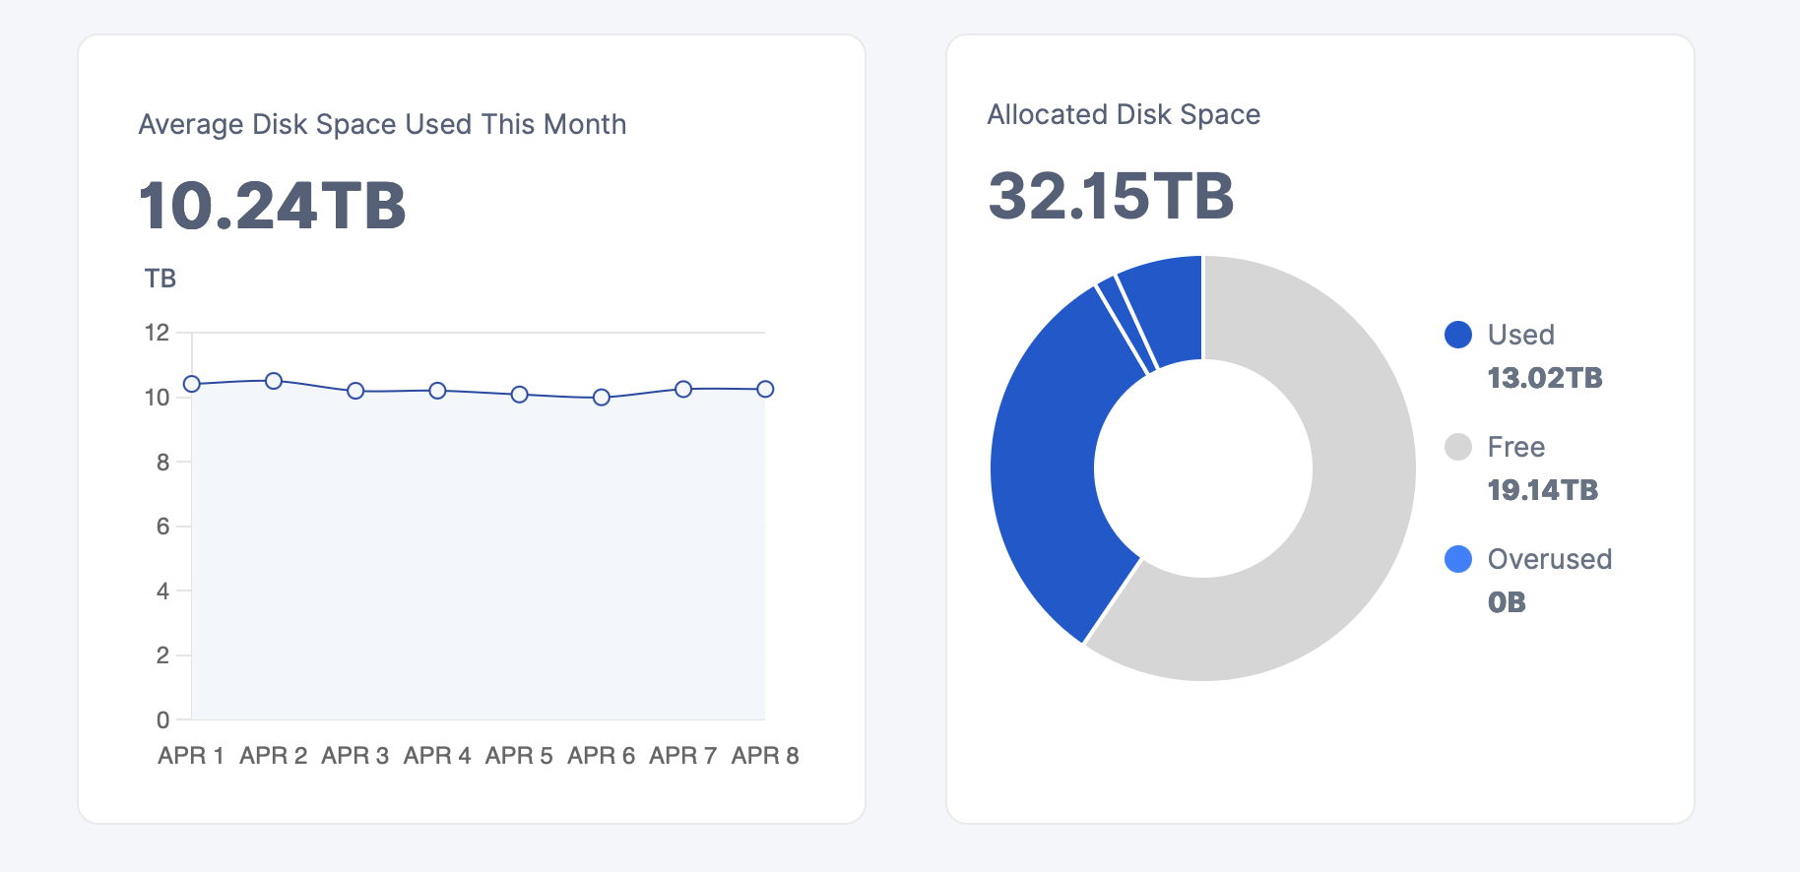The image size is (1800, 872).
Task: Select the APR 2 data point marker
Action: [x=274, y=381]
